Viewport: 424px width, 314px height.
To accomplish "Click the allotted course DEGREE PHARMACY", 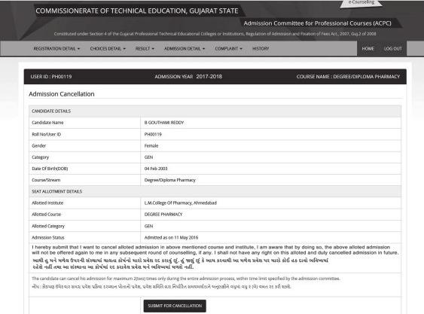I will coord(163,214).
